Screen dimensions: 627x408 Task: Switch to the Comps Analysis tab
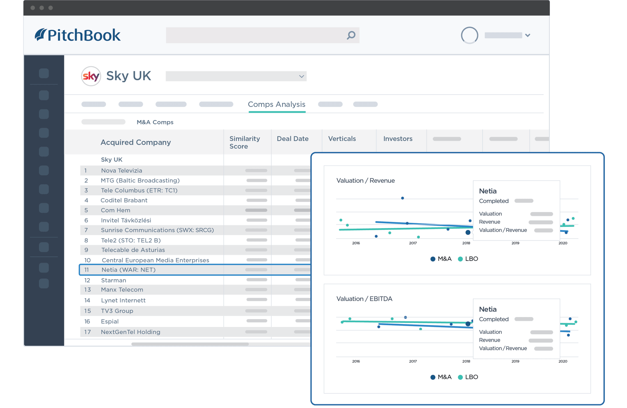277,104
